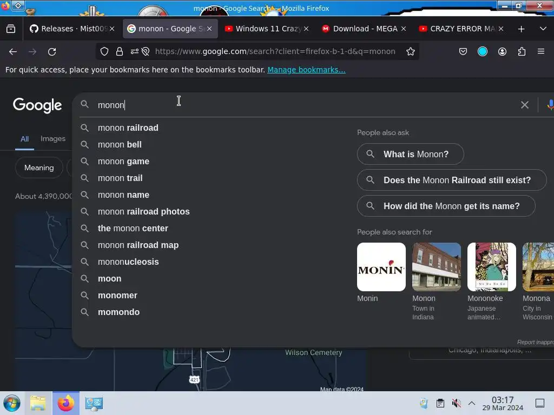This screenshot has width=554, height=415.
Task: Open the Manage bookmarks link
Action: click(x=306, y=70)
